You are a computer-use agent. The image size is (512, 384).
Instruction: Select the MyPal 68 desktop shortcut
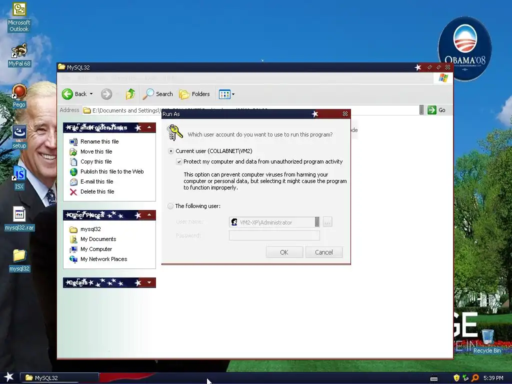pyautogui.click(x=19, y=55)
